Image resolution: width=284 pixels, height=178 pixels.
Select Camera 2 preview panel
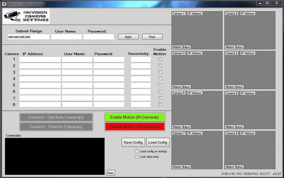coord(250,30)
